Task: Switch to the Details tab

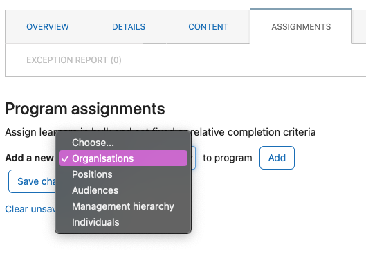Action: tap(129, 26)
